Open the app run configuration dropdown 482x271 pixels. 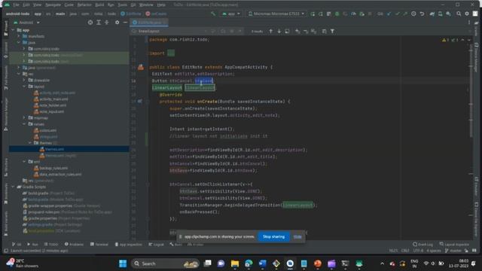[230, 14]
